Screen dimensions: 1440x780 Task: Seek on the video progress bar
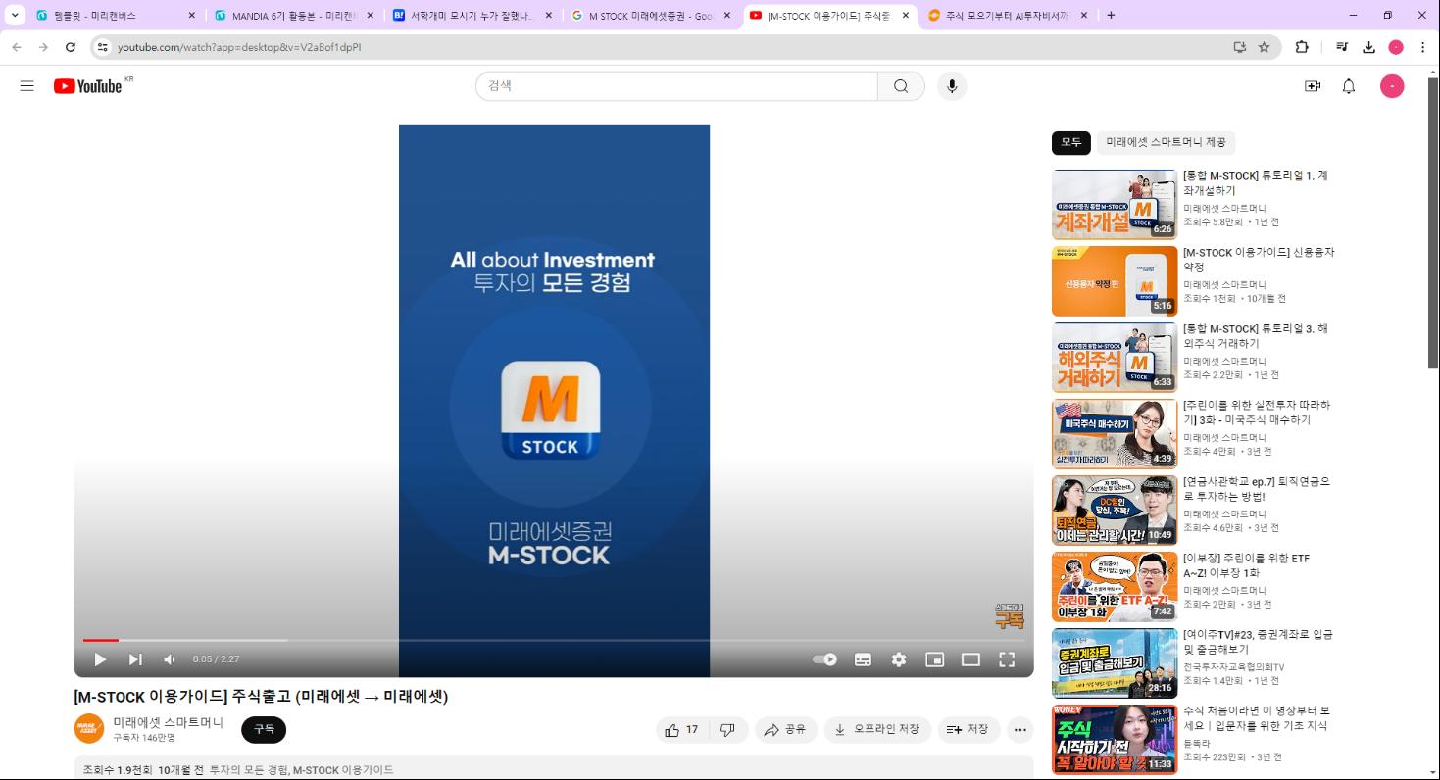pyautogui.click(x=554, y=640)
